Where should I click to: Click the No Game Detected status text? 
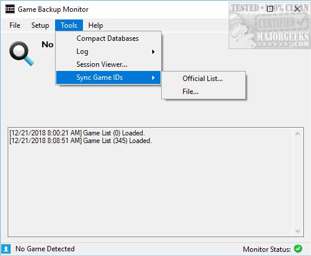coord(45,249)
